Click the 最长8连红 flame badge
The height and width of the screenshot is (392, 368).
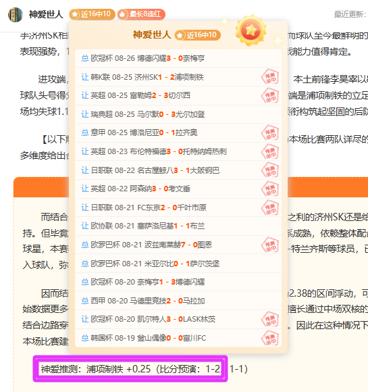click(x=141, y=14)
